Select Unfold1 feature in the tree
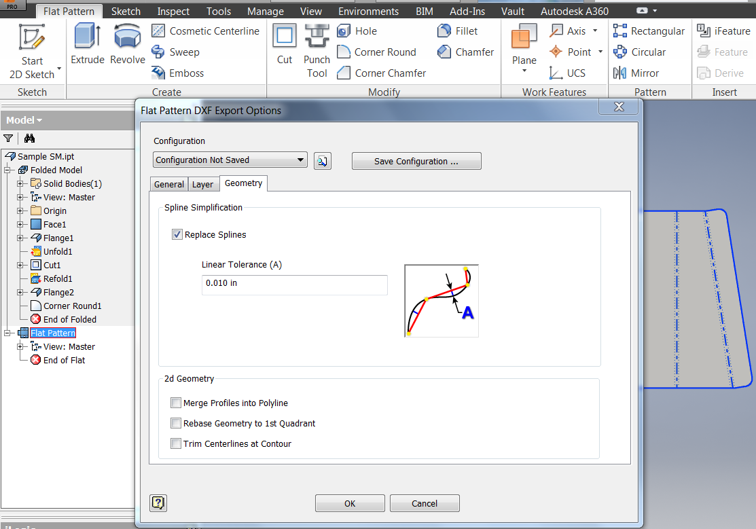The image size is (756, 529). pos(57,252)
